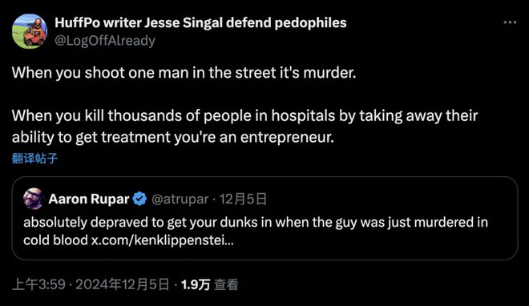Click the 上午3:59 post time
The height and width of the screenshot is (306, 529).
(x=38, y=284)
